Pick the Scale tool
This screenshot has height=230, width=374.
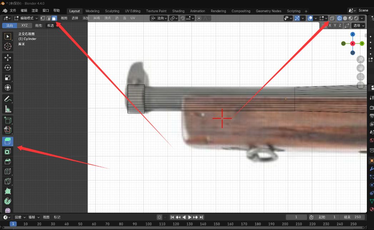[x=8, y=78]
